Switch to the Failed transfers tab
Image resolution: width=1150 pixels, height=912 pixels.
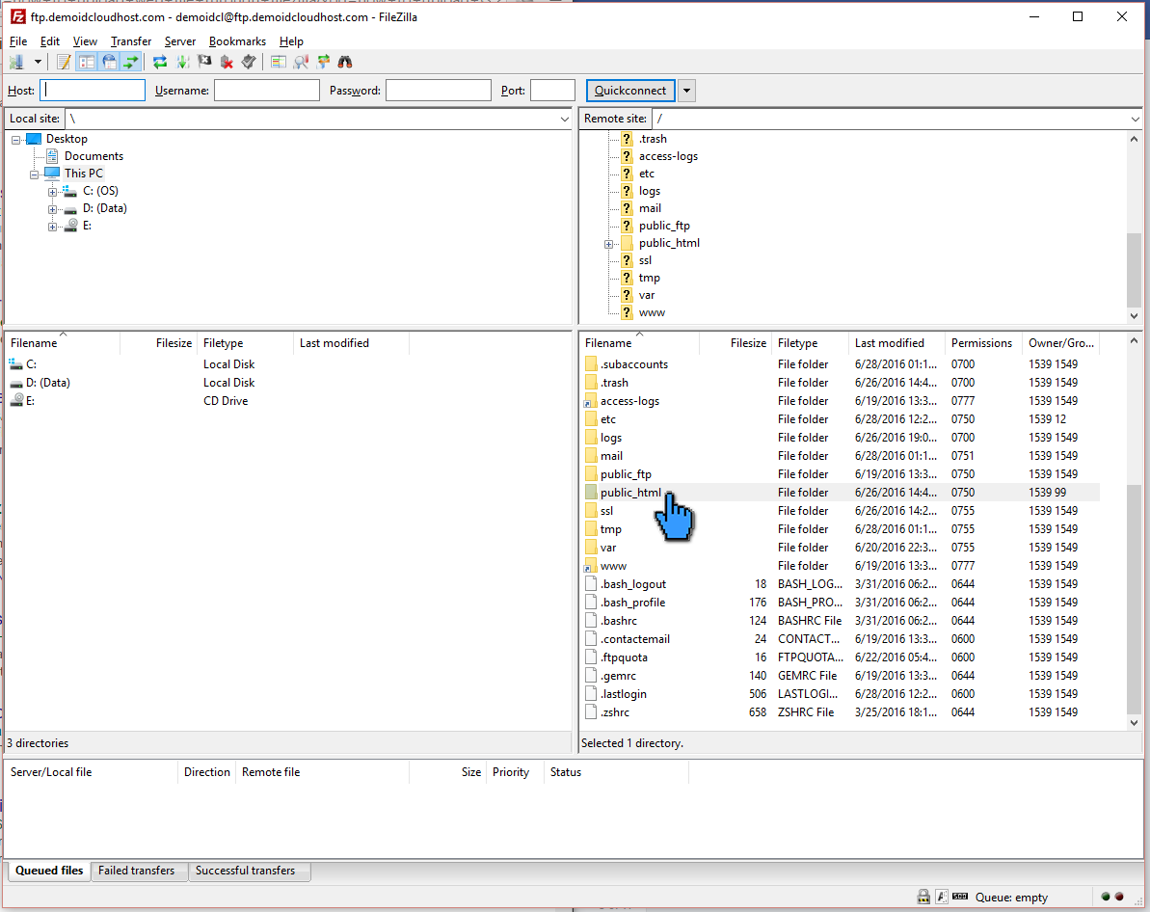[x=138, y=871]
